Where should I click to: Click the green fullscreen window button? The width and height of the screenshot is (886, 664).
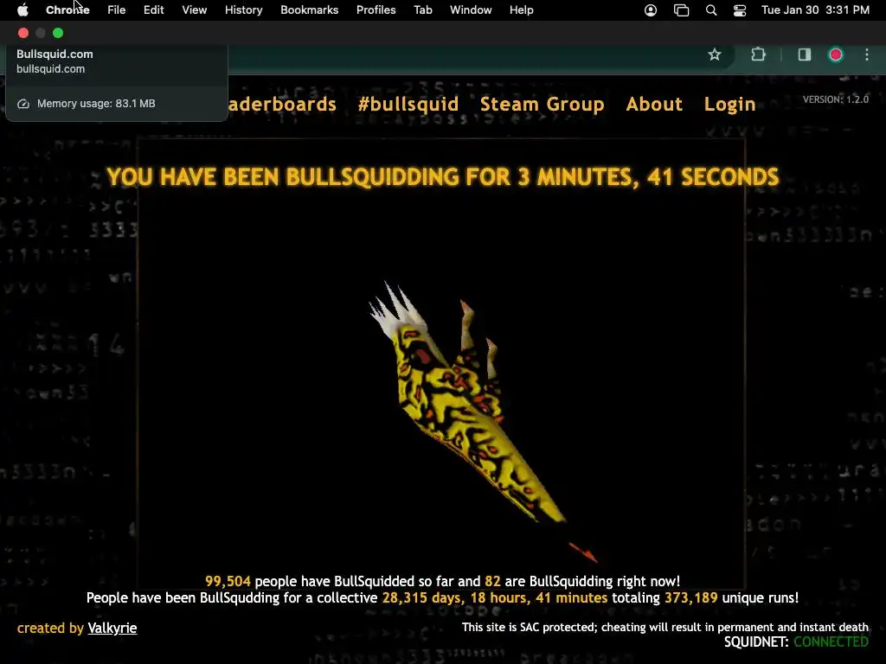click(58, 33)
